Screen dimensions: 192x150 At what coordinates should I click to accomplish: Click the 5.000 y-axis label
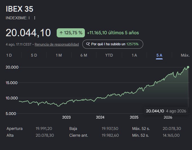coord(11,113)
